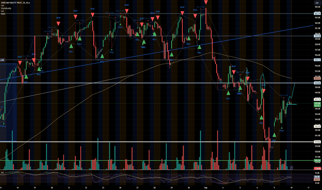Click the green 536.34 line price label
Screen dimensions: 322x190
pos(317,160)
